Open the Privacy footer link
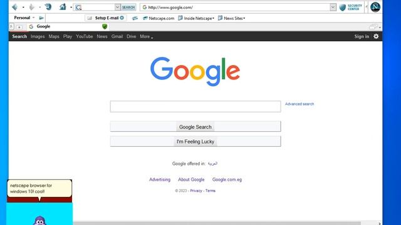Screen dimensions: 401x225 click(196, 191)
